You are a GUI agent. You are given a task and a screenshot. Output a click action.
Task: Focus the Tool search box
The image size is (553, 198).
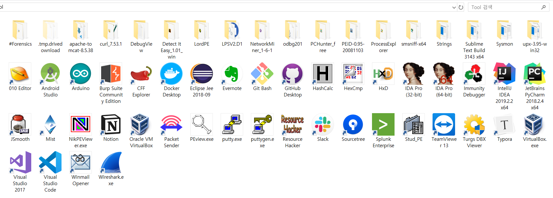point(509,7)
